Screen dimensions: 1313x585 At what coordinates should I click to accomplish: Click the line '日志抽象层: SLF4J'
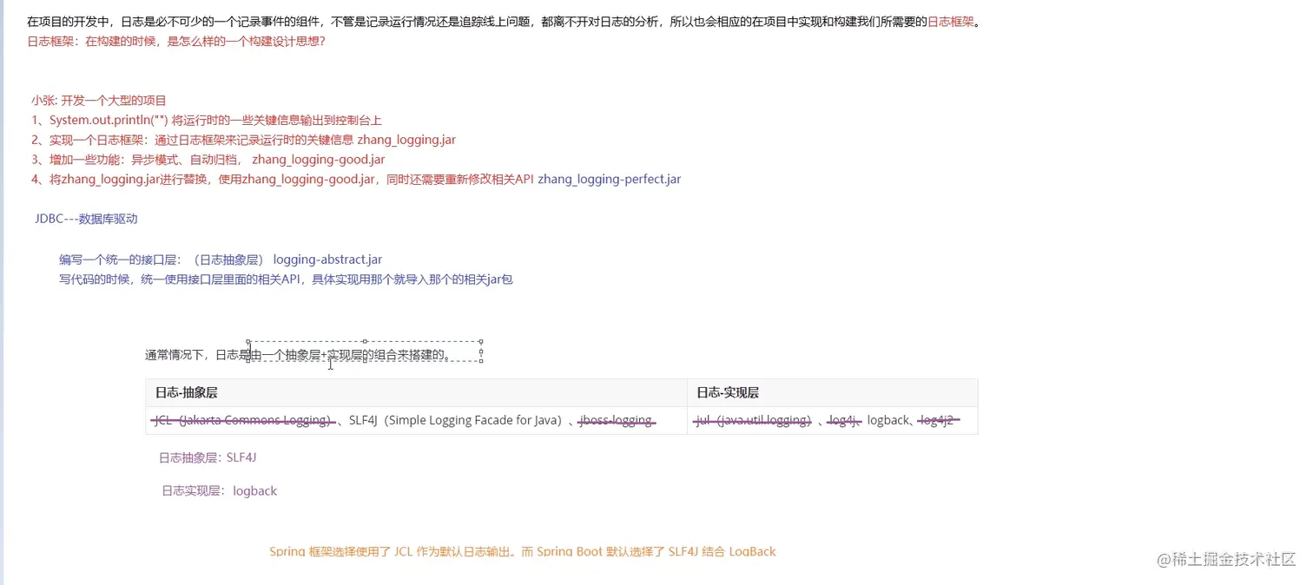pyautogui.click(x=208, y=457)
